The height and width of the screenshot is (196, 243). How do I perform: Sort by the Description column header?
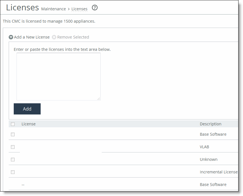[x=210, y=124]
